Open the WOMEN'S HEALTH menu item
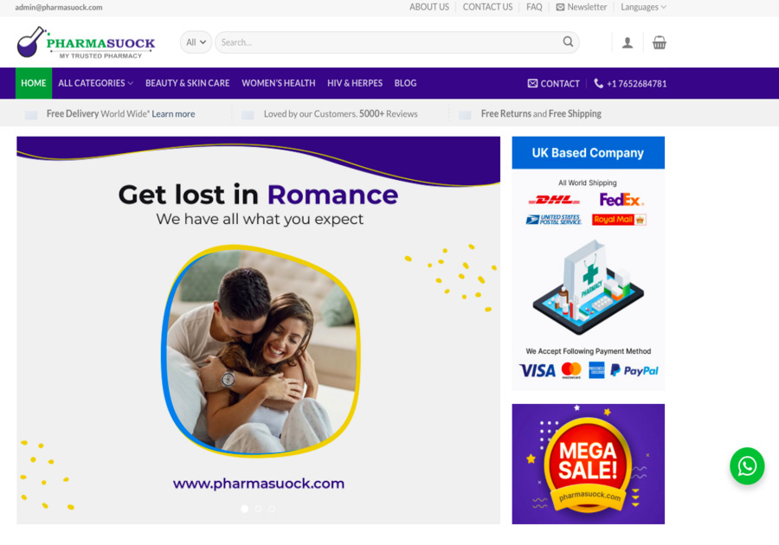Screen dimensions: 779x545 (278, 83)
